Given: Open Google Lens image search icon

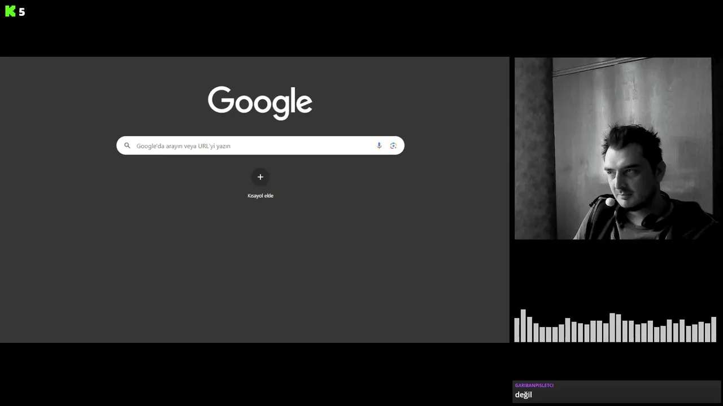Looking at the screenshot, I should coord(393,145).
